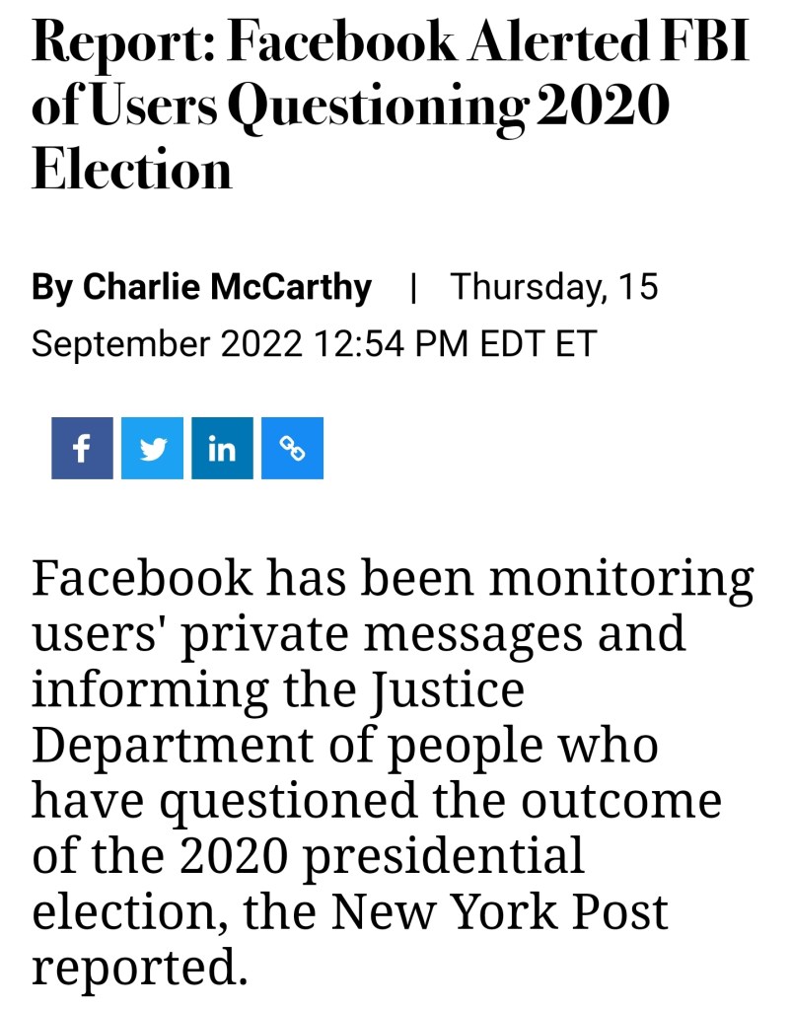Open author Charlie McCarthy's page

tap(227, 288)
